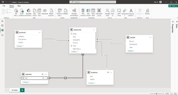
Task: Open Manage roles dialog
Action: (107, 12)
